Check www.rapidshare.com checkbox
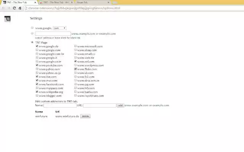Screen dimensions: 244x152 (x=75, y=95)
